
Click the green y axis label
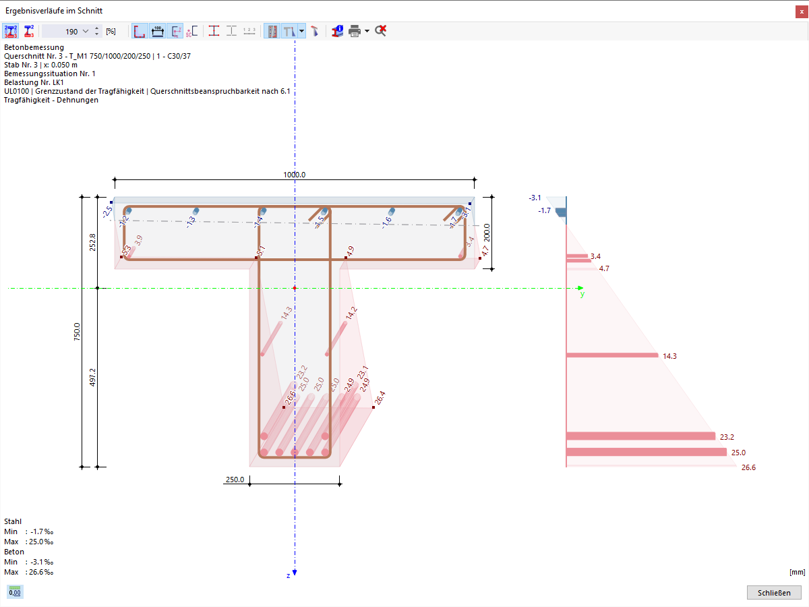pos(582,295)
